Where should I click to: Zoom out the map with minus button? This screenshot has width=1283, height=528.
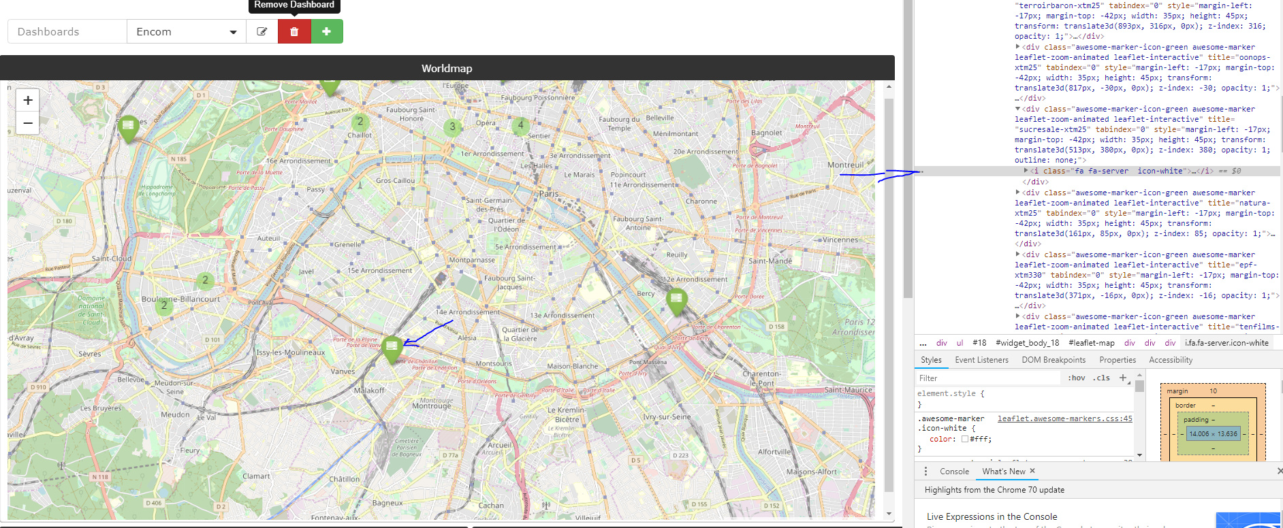(27, 123)
